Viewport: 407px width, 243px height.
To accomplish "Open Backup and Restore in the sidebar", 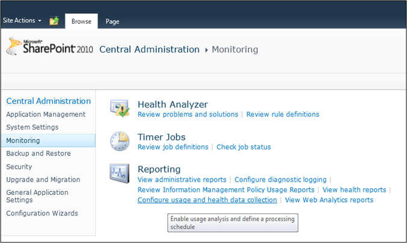I will 39,153.
